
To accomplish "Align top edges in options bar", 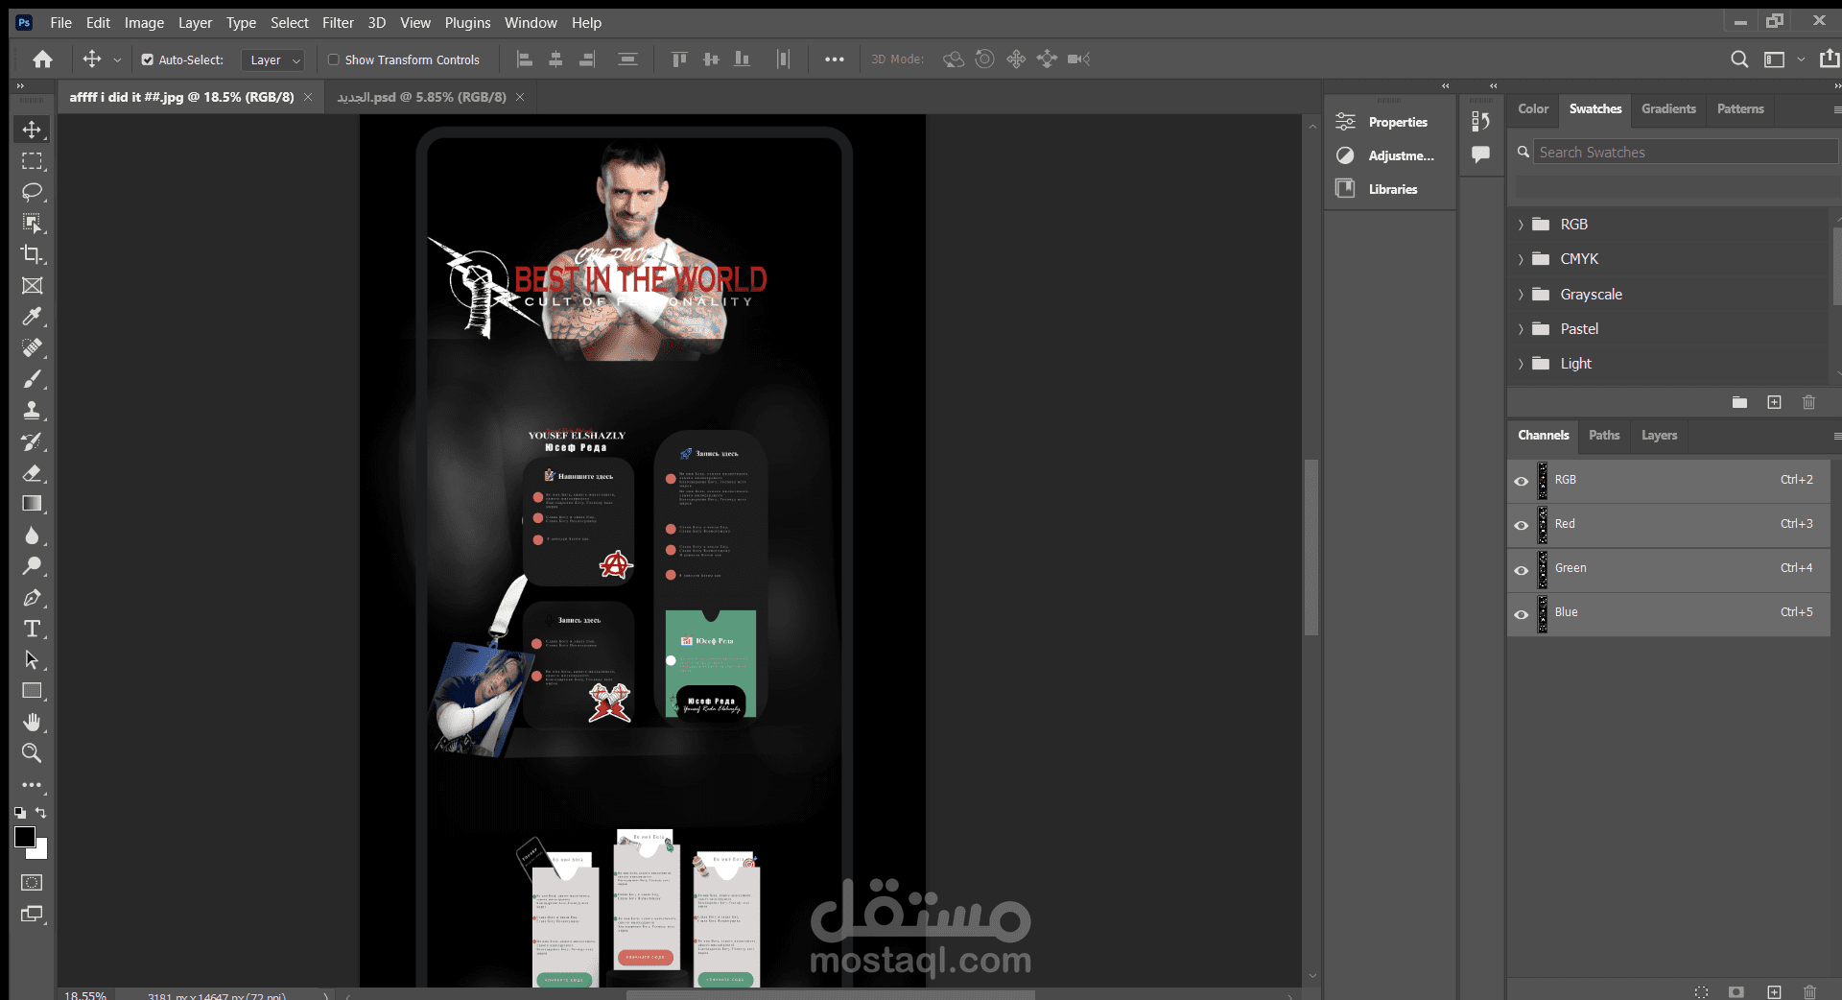I will point(679,60).
